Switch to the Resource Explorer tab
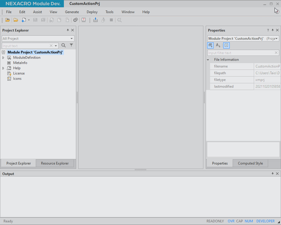 (x=55, y=163)
